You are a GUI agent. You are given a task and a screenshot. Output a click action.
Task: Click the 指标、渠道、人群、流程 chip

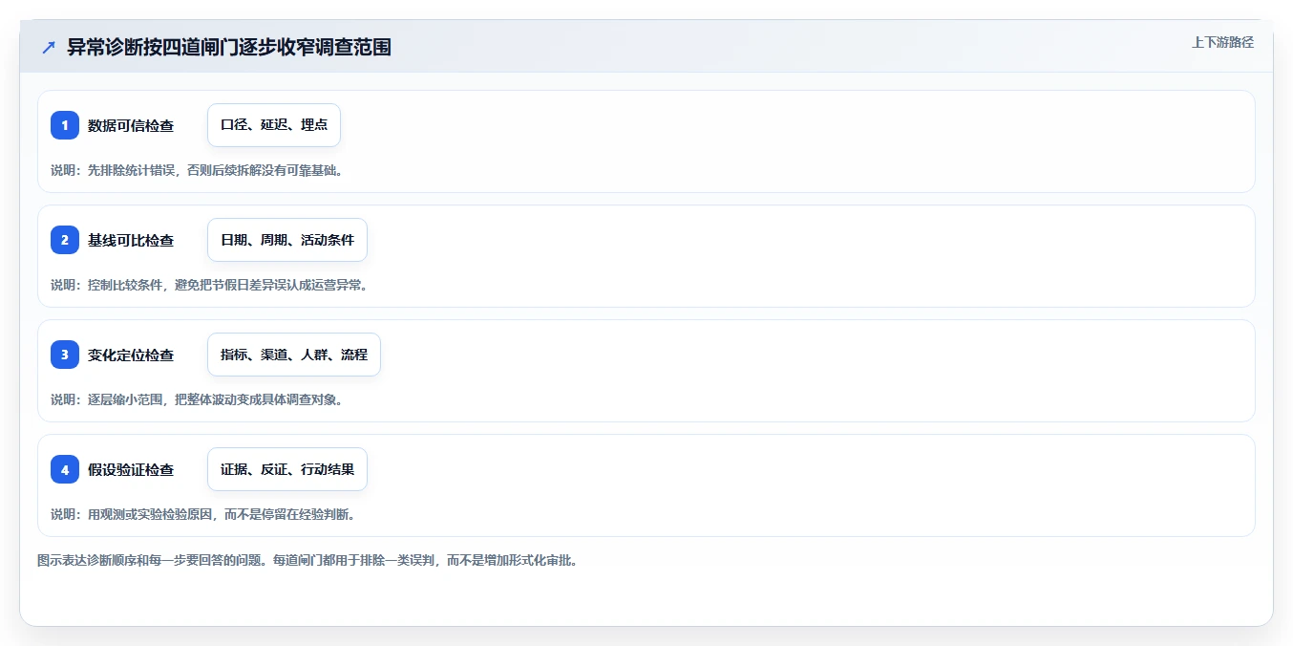point(294,355)
